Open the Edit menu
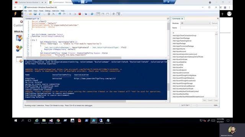 (30, 11)
